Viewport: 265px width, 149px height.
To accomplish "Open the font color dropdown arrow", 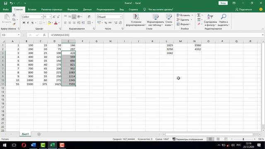I will click(59, 23).
